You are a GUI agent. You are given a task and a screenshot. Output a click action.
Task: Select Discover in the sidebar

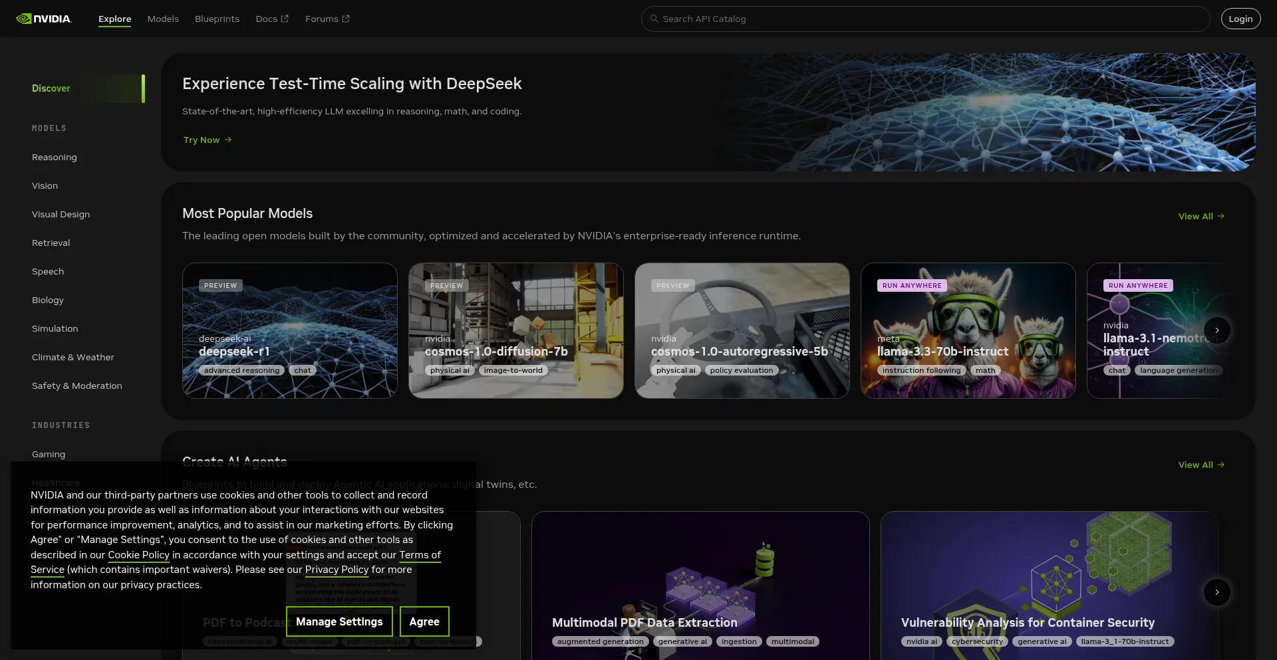tap(51, 88)
